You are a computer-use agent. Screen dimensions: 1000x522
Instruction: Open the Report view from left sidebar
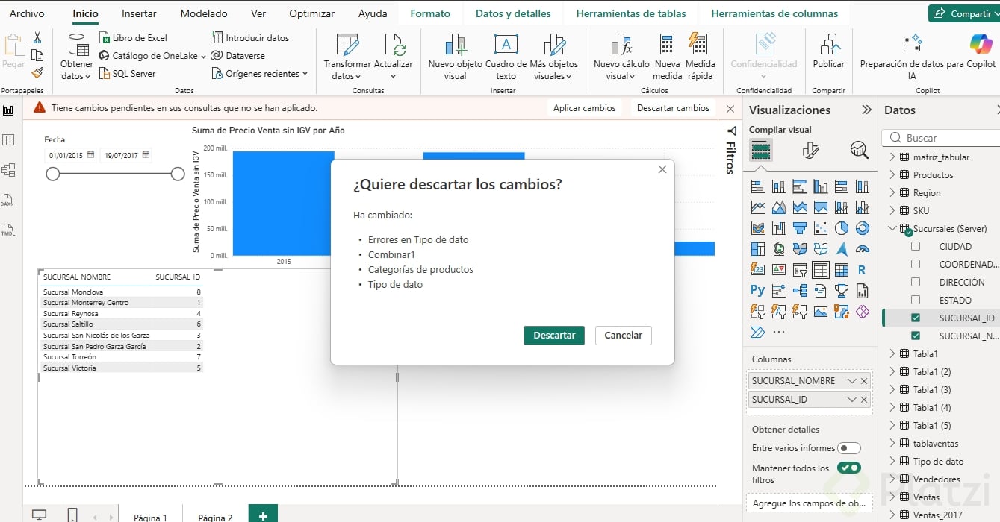click(9, 110)
